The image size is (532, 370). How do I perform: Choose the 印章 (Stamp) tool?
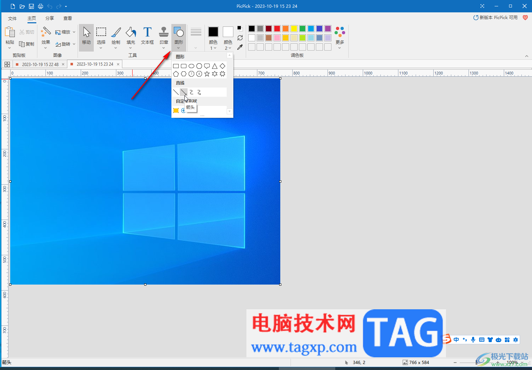coord(164,37)
